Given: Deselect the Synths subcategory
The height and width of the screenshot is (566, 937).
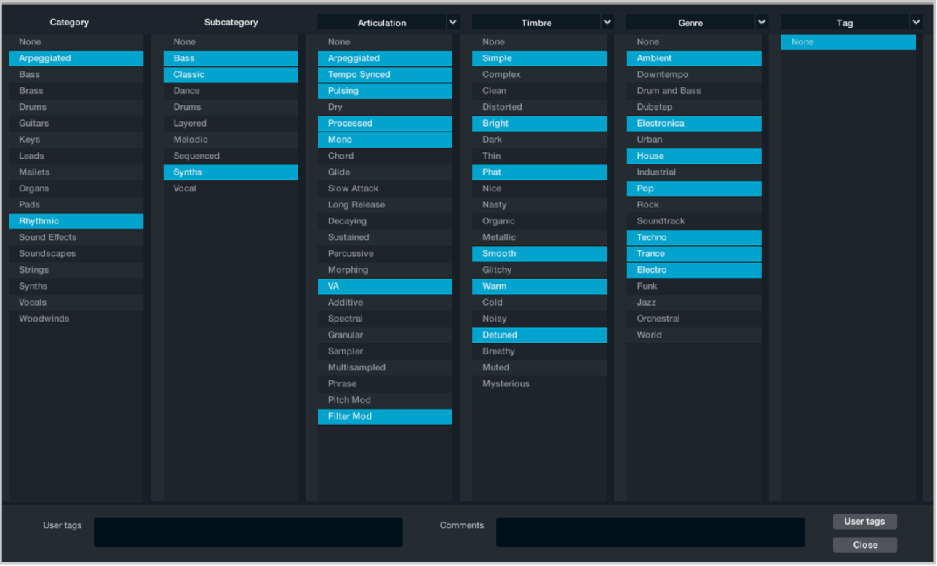Looking at the screenshot, I should pyautogui.click(x=230, y=172).
